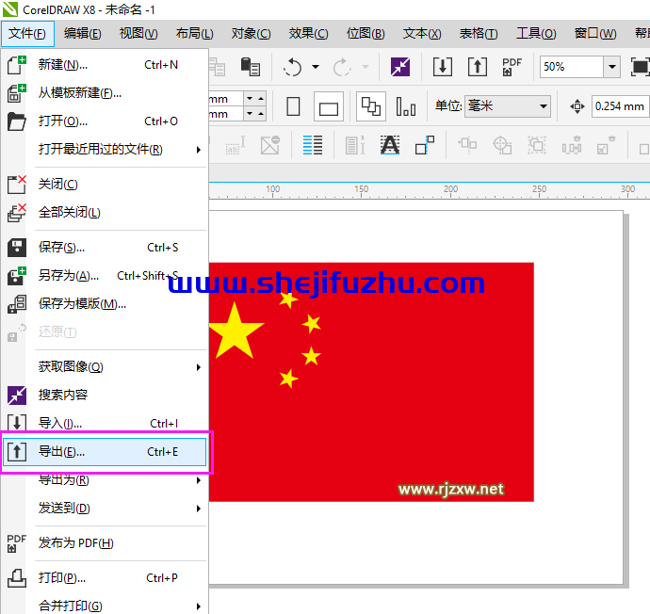Screen dimensions: 650x614
Task: Open the 视图 menu
Action: coord(138,34)
